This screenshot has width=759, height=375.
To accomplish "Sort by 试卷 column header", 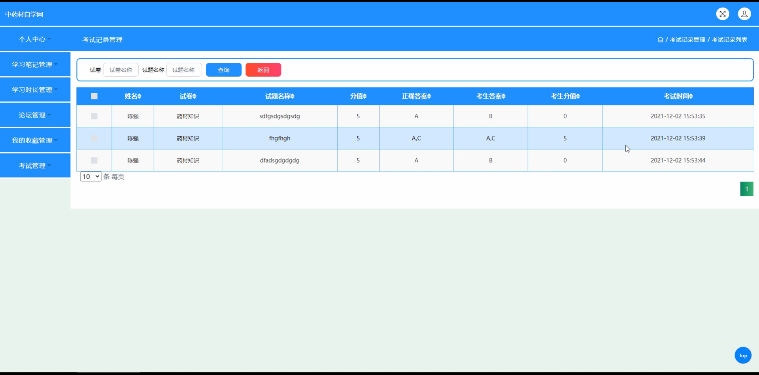I will tap(188, 96).
